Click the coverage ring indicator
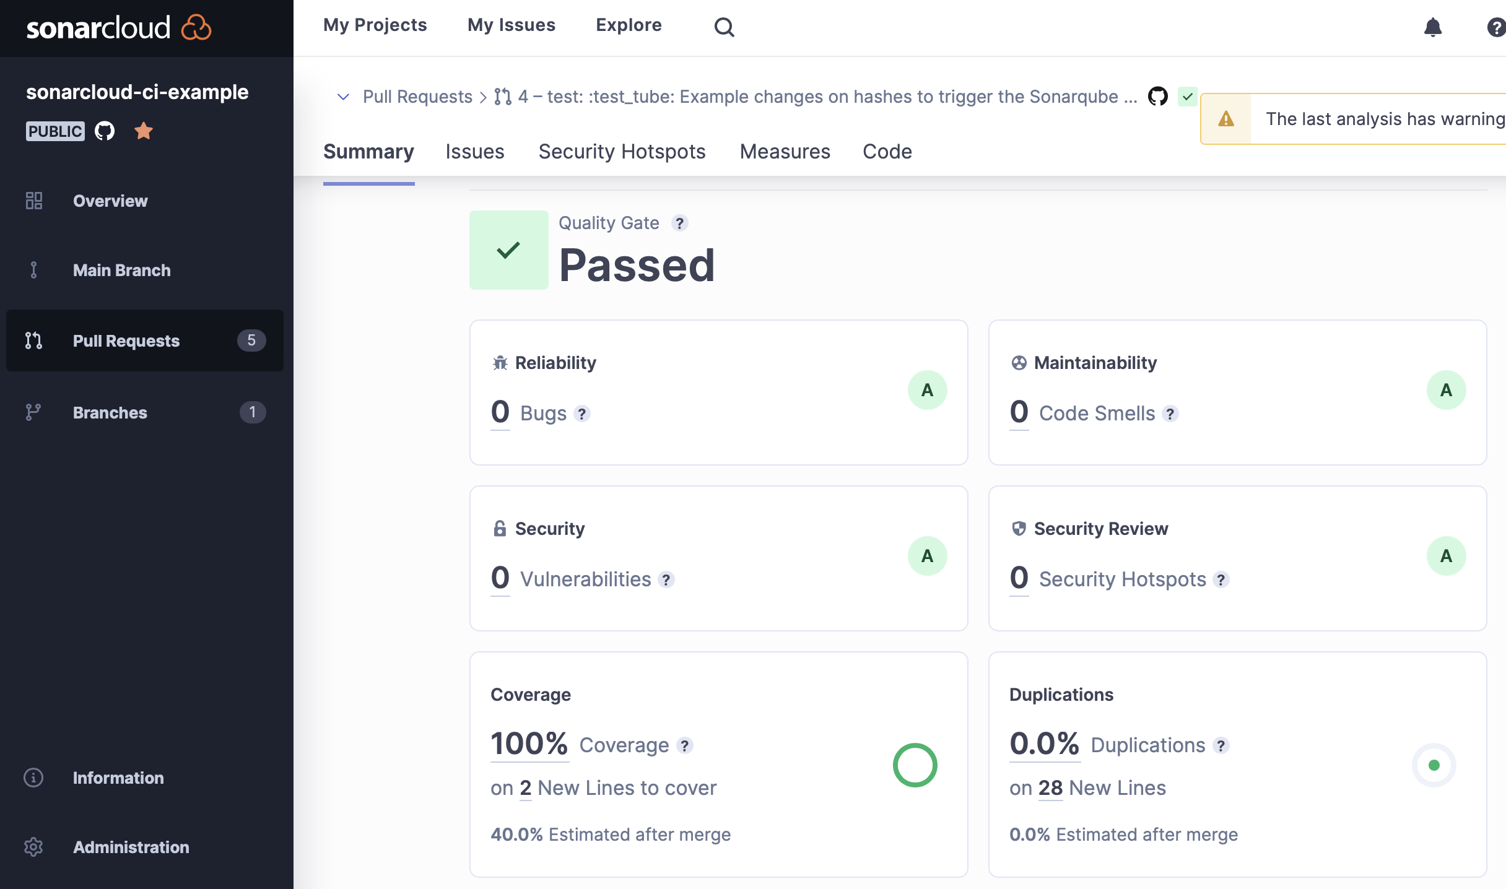The width and height of the screenshot is (1506, 889). pyautogui.click(x=915, y=765)
